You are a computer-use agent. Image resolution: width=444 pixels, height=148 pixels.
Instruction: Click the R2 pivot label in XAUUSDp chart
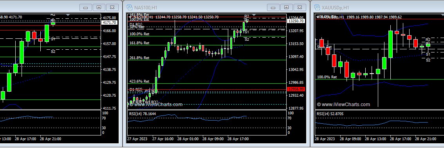428,40
